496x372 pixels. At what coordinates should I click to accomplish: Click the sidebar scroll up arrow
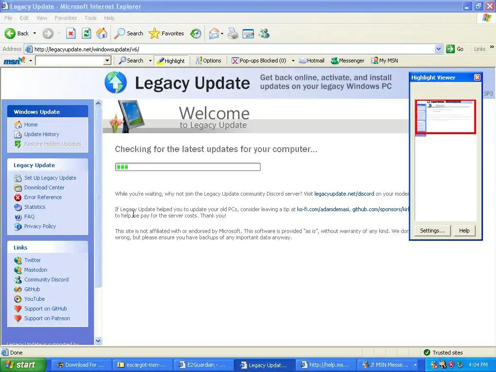tap(98, 104)
